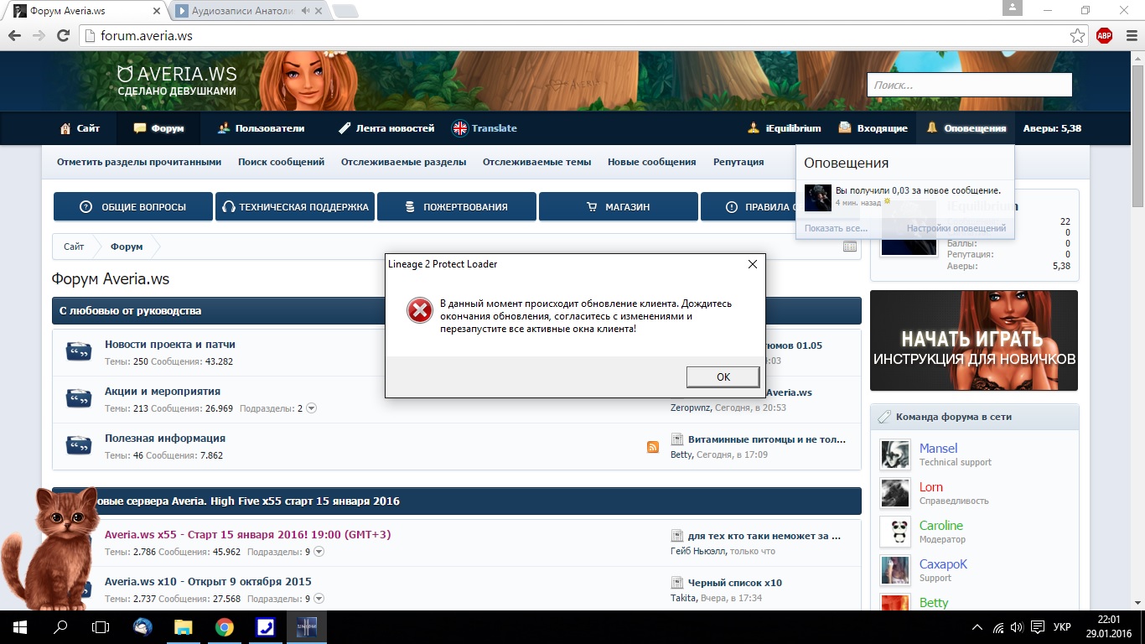Open File Explorer from the taskbar
This screenshot has width=1145, height=644.
click(183, 627)
